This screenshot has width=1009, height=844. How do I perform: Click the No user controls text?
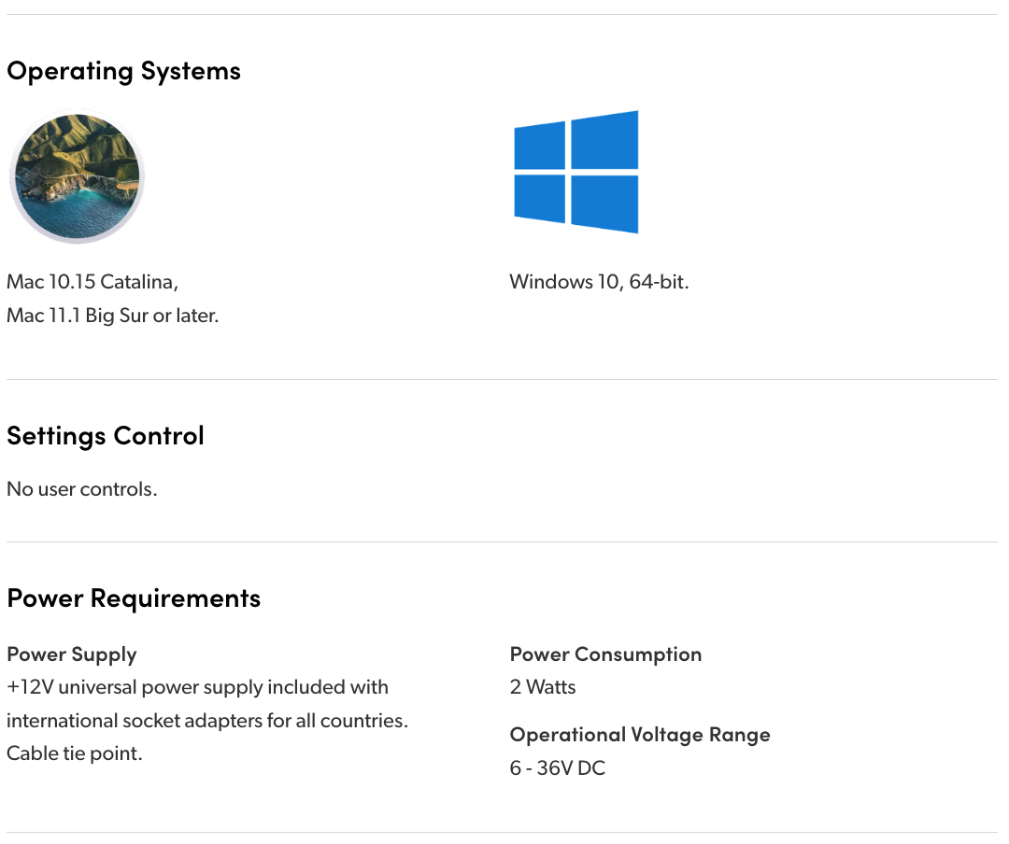click(81, 489)
